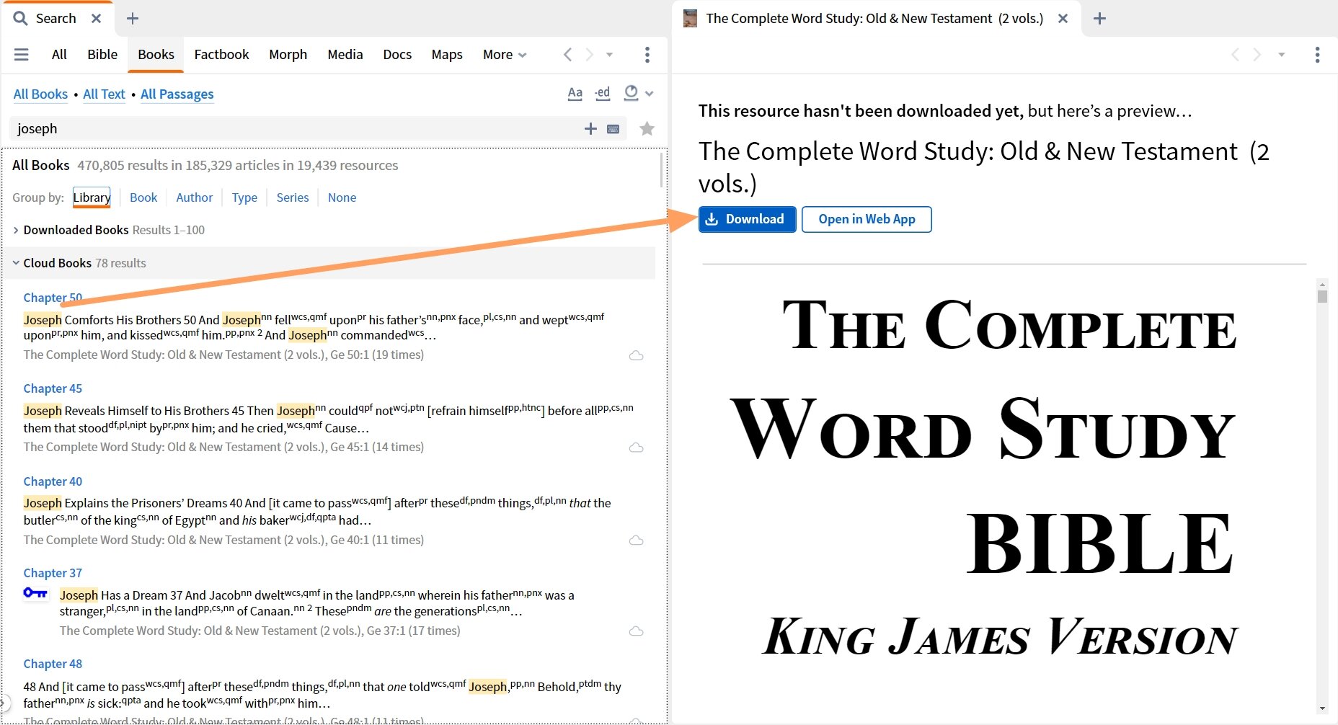Click the '470,805 results in 185,329 articles' summary
This screenshot has height=725, width=1338.
pos(238,165)
